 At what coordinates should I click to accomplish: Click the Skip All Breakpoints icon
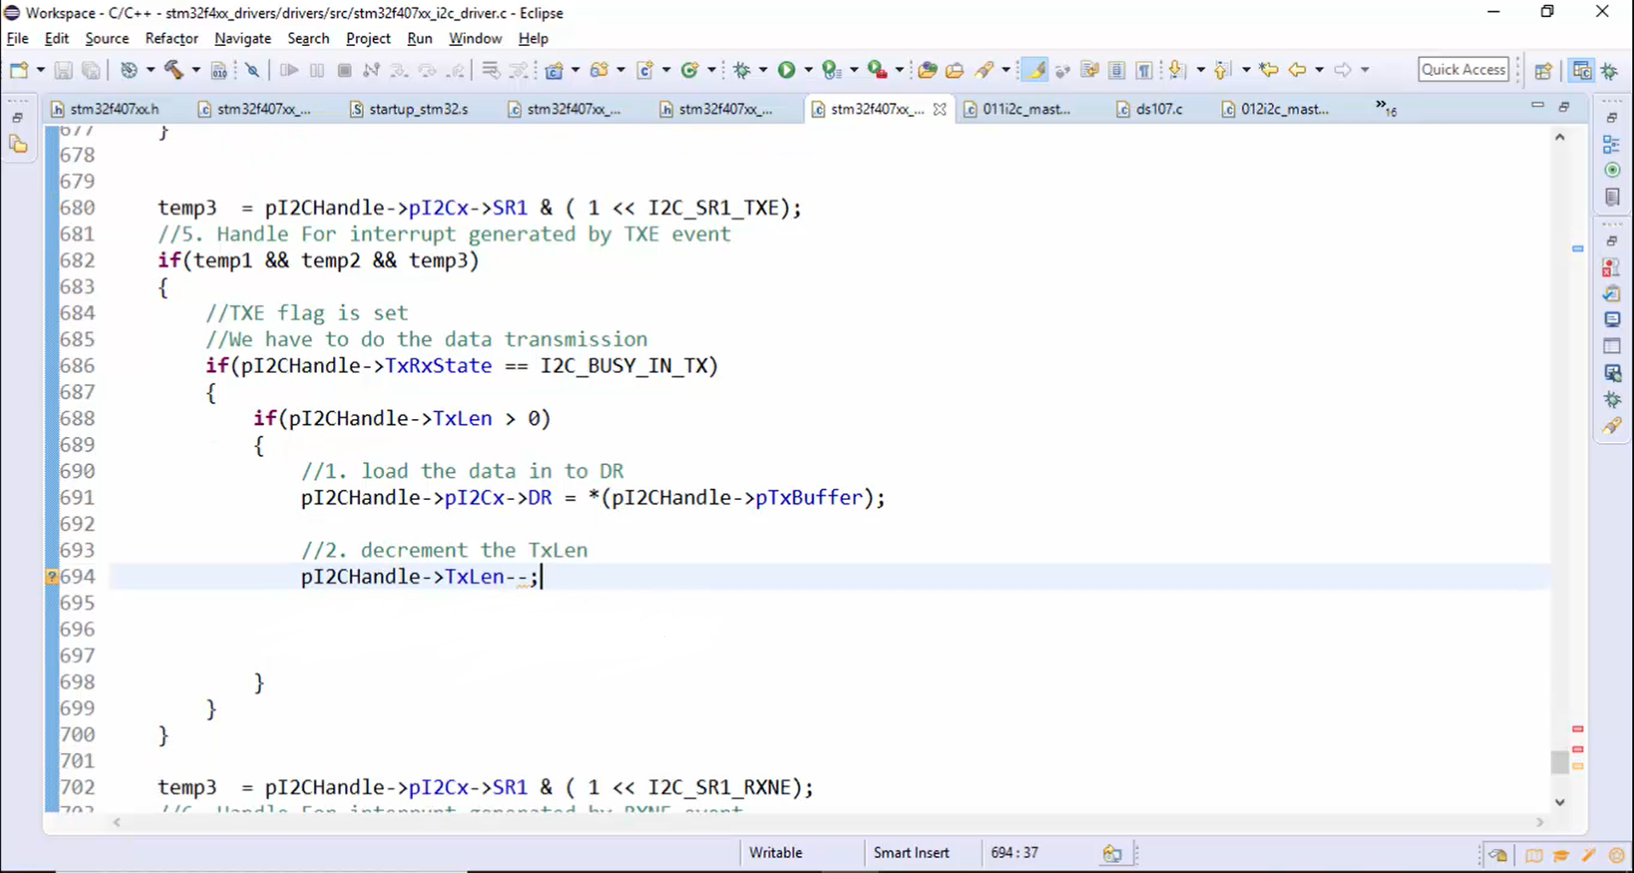click(252, 70)
